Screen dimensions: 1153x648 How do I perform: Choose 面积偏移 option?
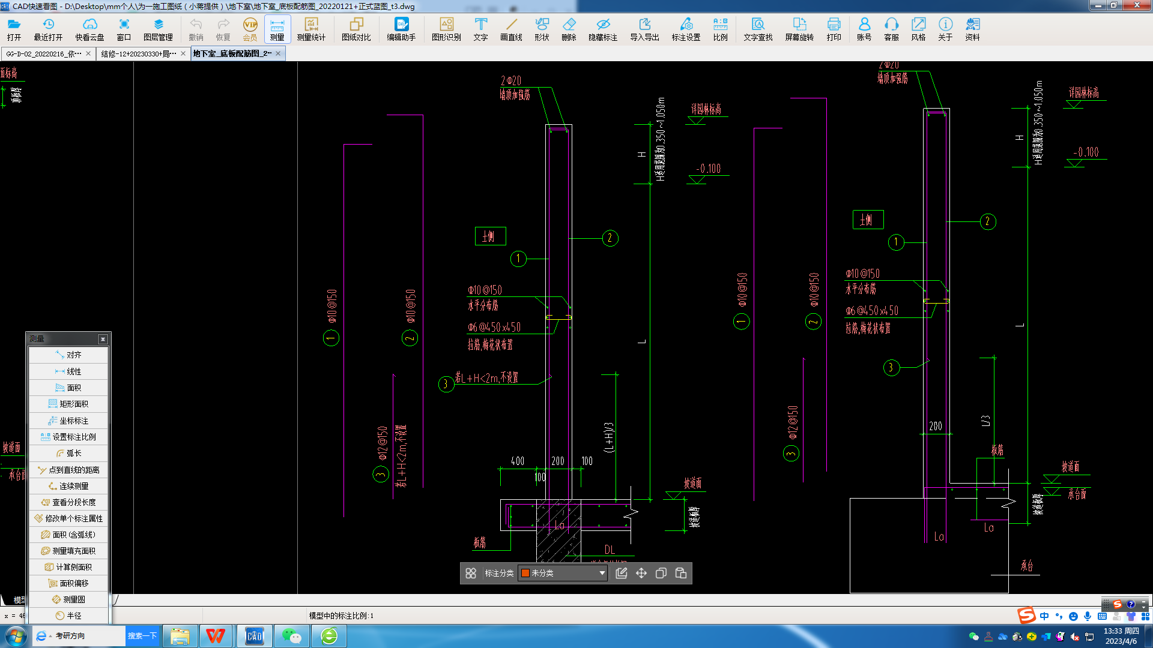point(68,583)
